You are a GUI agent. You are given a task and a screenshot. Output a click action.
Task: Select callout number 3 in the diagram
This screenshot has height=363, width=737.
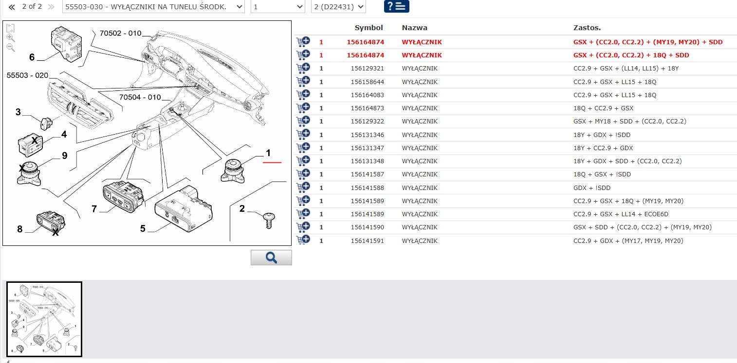click(x=18, y=112)
